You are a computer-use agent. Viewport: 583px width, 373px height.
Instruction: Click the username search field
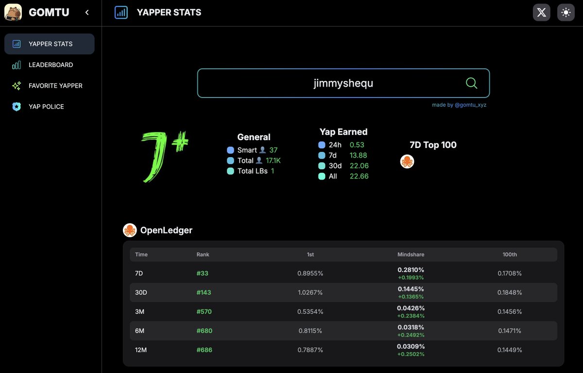343,83
